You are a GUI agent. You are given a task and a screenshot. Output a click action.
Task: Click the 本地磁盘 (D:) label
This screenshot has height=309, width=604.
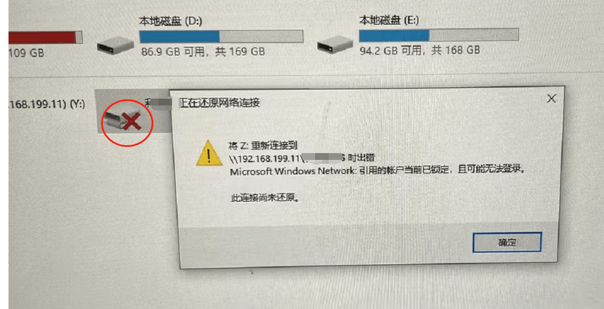point(170,22)
